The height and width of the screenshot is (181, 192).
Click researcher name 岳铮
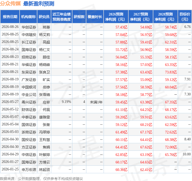(x=46, y=87)
